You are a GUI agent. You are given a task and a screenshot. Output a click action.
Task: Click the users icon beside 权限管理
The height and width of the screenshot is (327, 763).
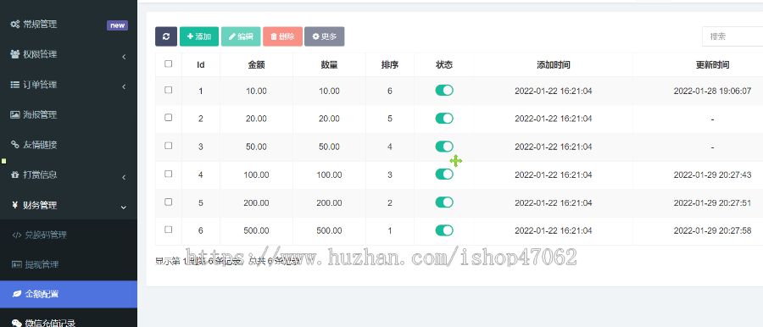click(x=15, y=54)
